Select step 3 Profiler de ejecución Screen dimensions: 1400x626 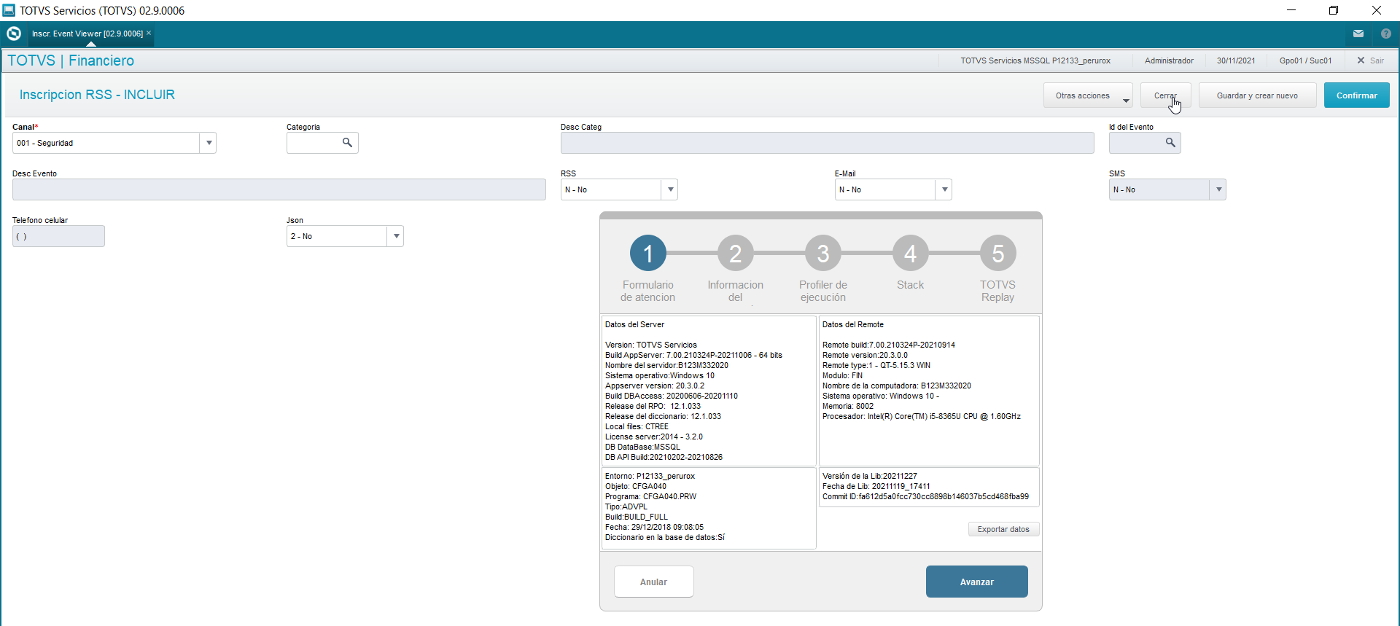pos(822,254)
